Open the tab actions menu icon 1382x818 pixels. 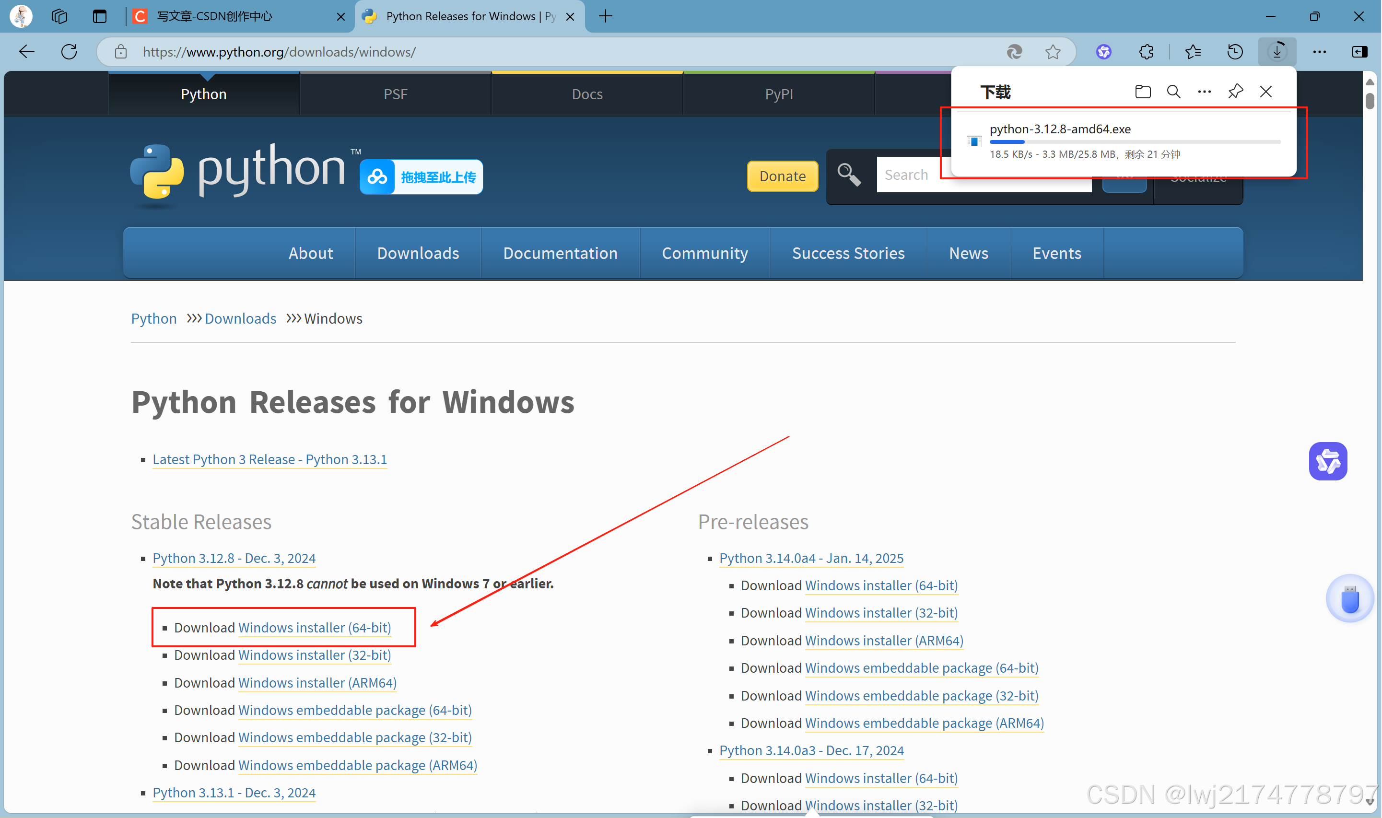click(x=99, y=16)
